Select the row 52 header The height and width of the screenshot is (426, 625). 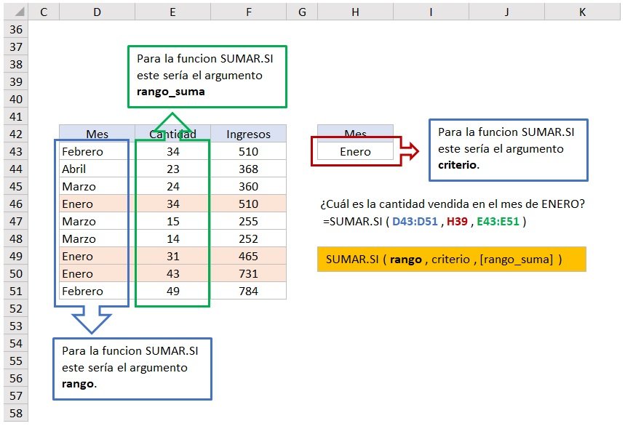(x=16, y=309)
